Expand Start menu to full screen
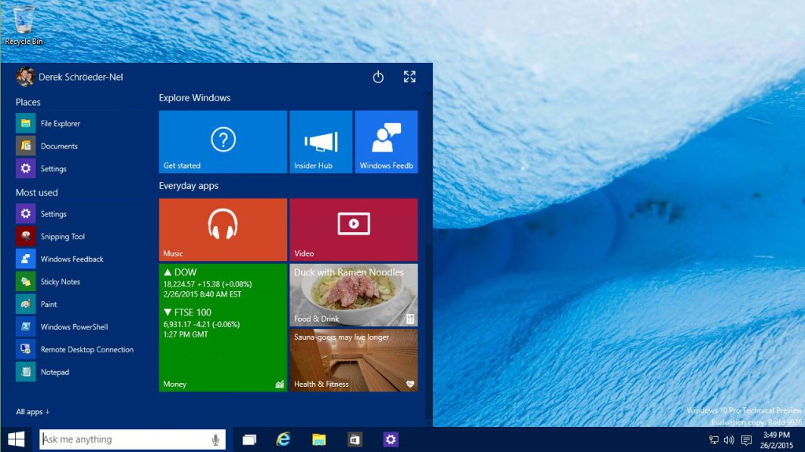 point(410,77)
